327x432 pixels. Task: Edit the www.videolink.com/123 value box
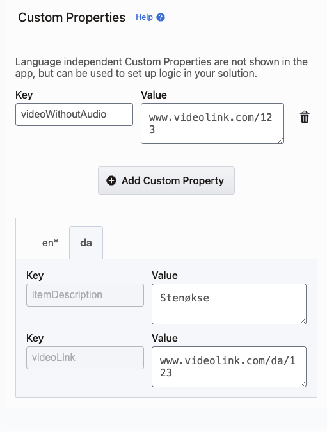pos(212,124)
